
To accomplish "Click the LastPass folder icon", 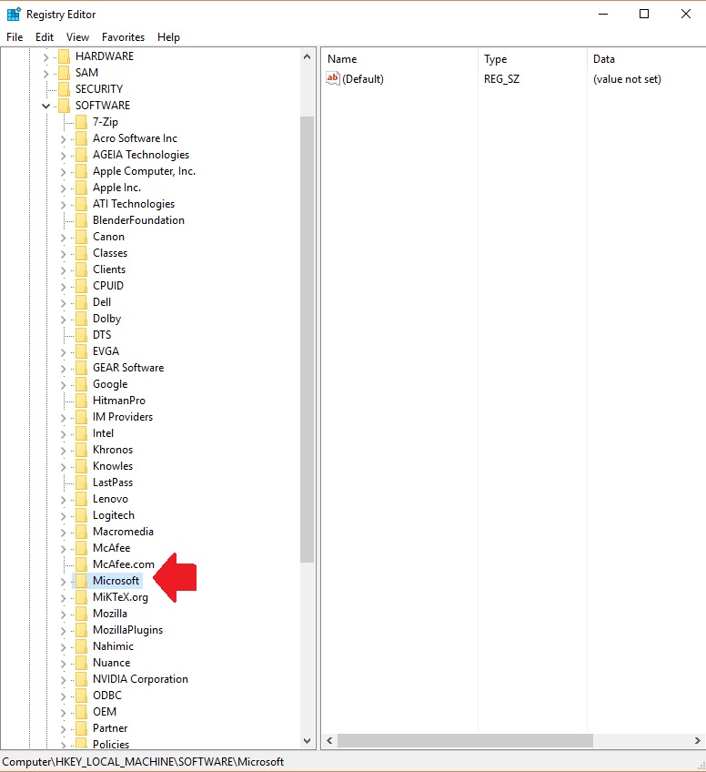I will pos(81,482).
